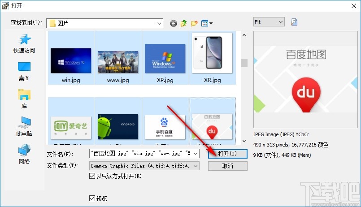Expand the file type dropdown
The height and width of the screenshot is (207, 361).
(196, 166)
